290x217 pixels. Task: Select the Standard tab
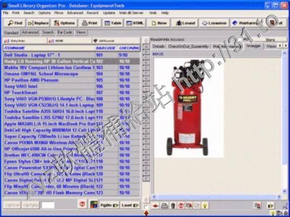pyautogui.click(x=11, y=32)
